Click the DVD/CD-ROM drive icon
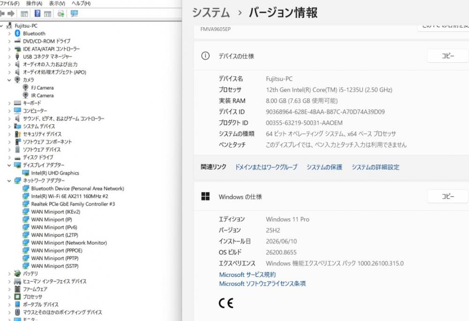 point(17,41)
